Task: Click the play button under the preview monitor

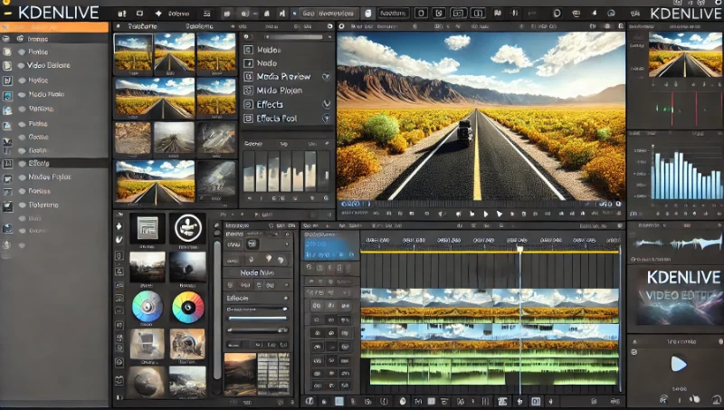Action: tap(486, 214)
